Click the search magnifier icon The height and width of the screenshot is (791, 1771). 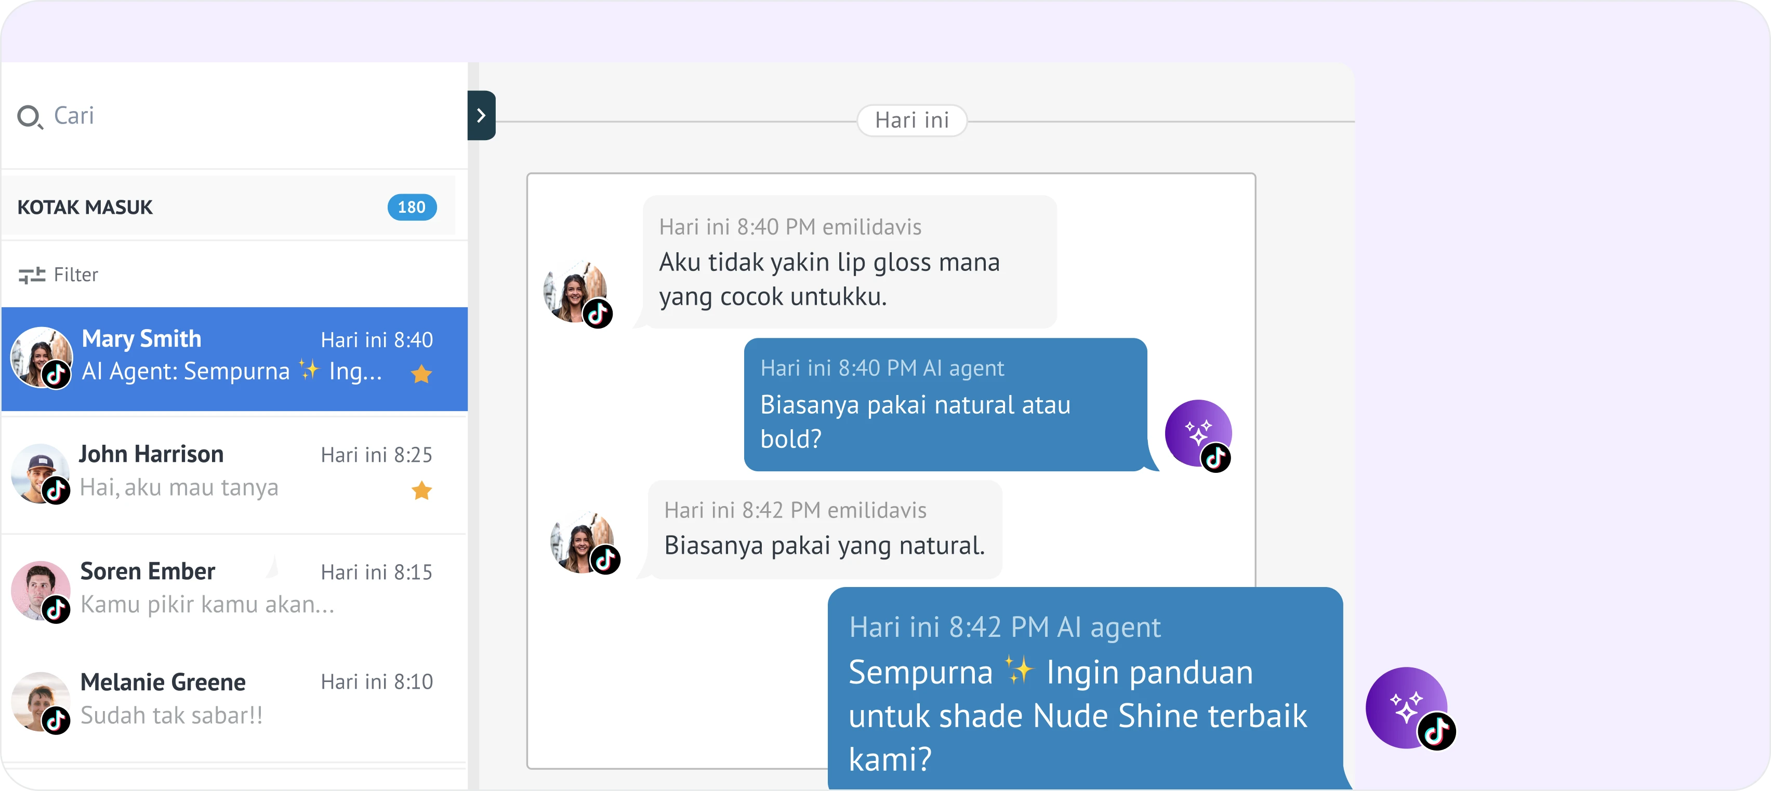tap(29, 117)
